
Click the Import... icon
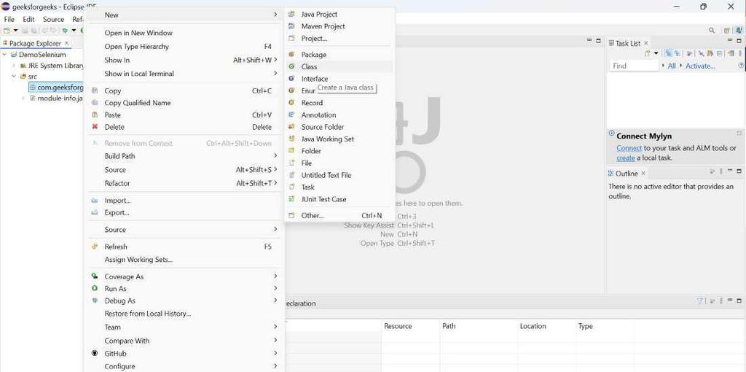95,201
